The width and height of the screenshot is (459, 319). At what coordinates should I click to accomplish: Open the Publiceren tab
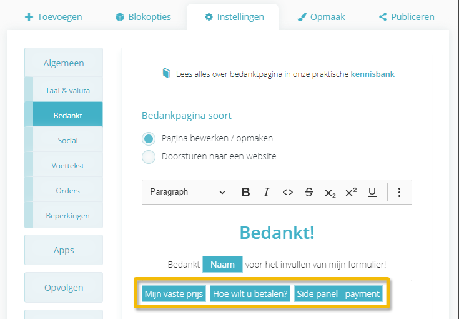point(407,17)
